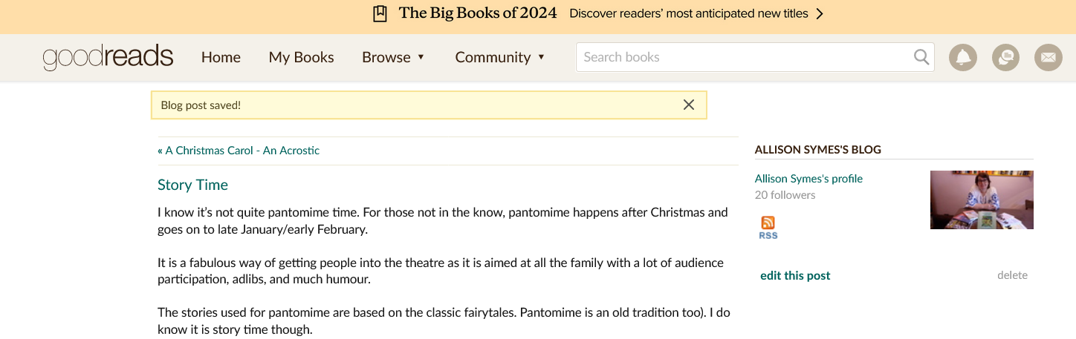
Task: Click the search magnifying glass icon
Action: click(921, 57)
